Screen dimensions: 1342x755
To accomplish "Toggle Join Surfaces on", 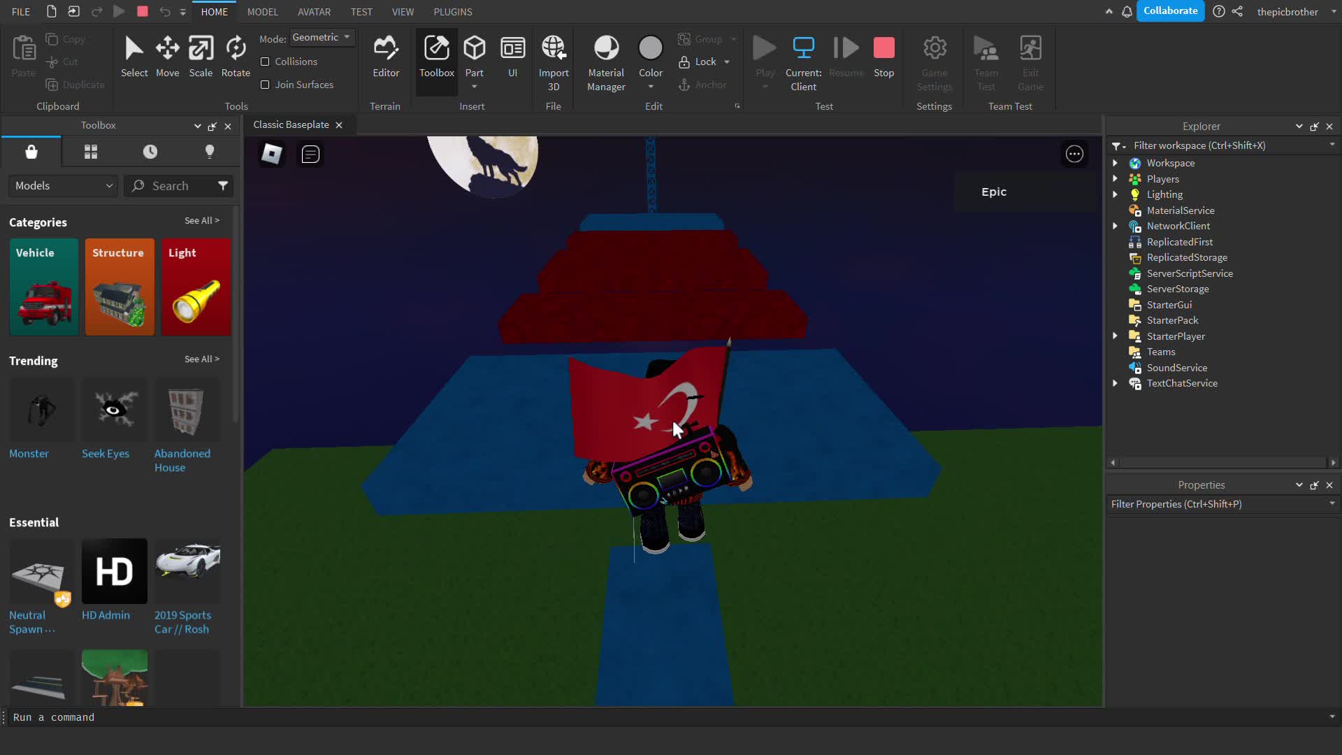I will (265, 85).
